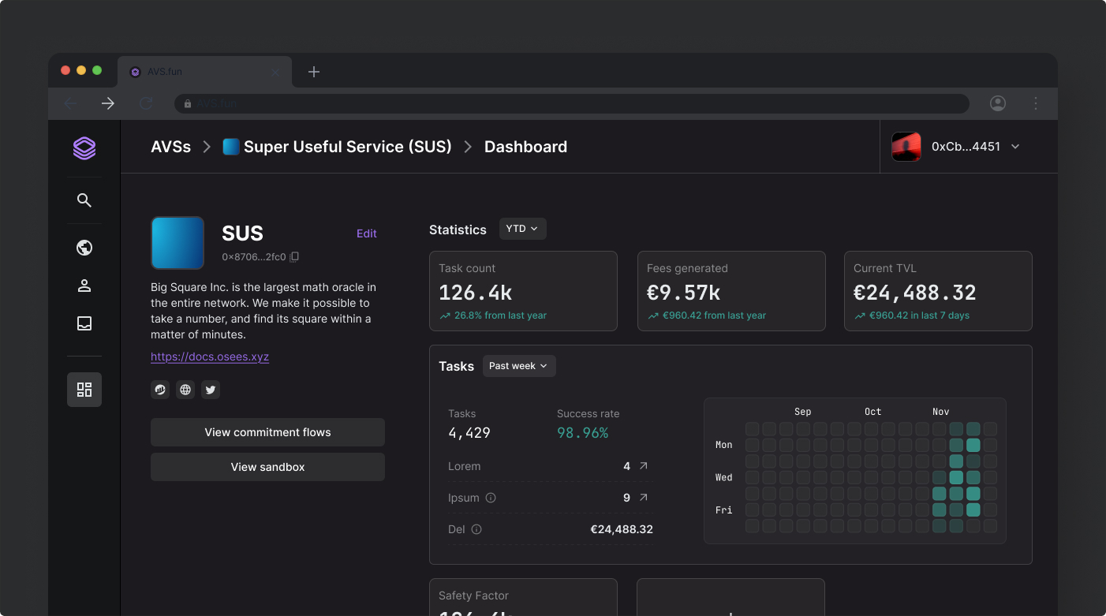The image size is (1106, 616).
Task: Expand the 0xCb...4451 wallet menu
Action: (1014, 146)
